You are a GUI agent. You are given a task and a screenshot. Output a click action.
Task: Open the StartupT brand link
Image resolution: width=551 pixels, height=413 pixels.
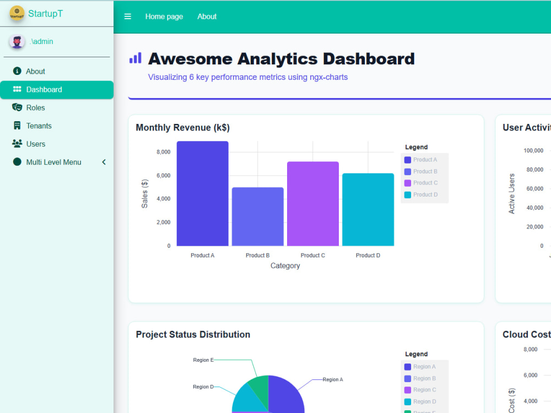pos(45,13)
